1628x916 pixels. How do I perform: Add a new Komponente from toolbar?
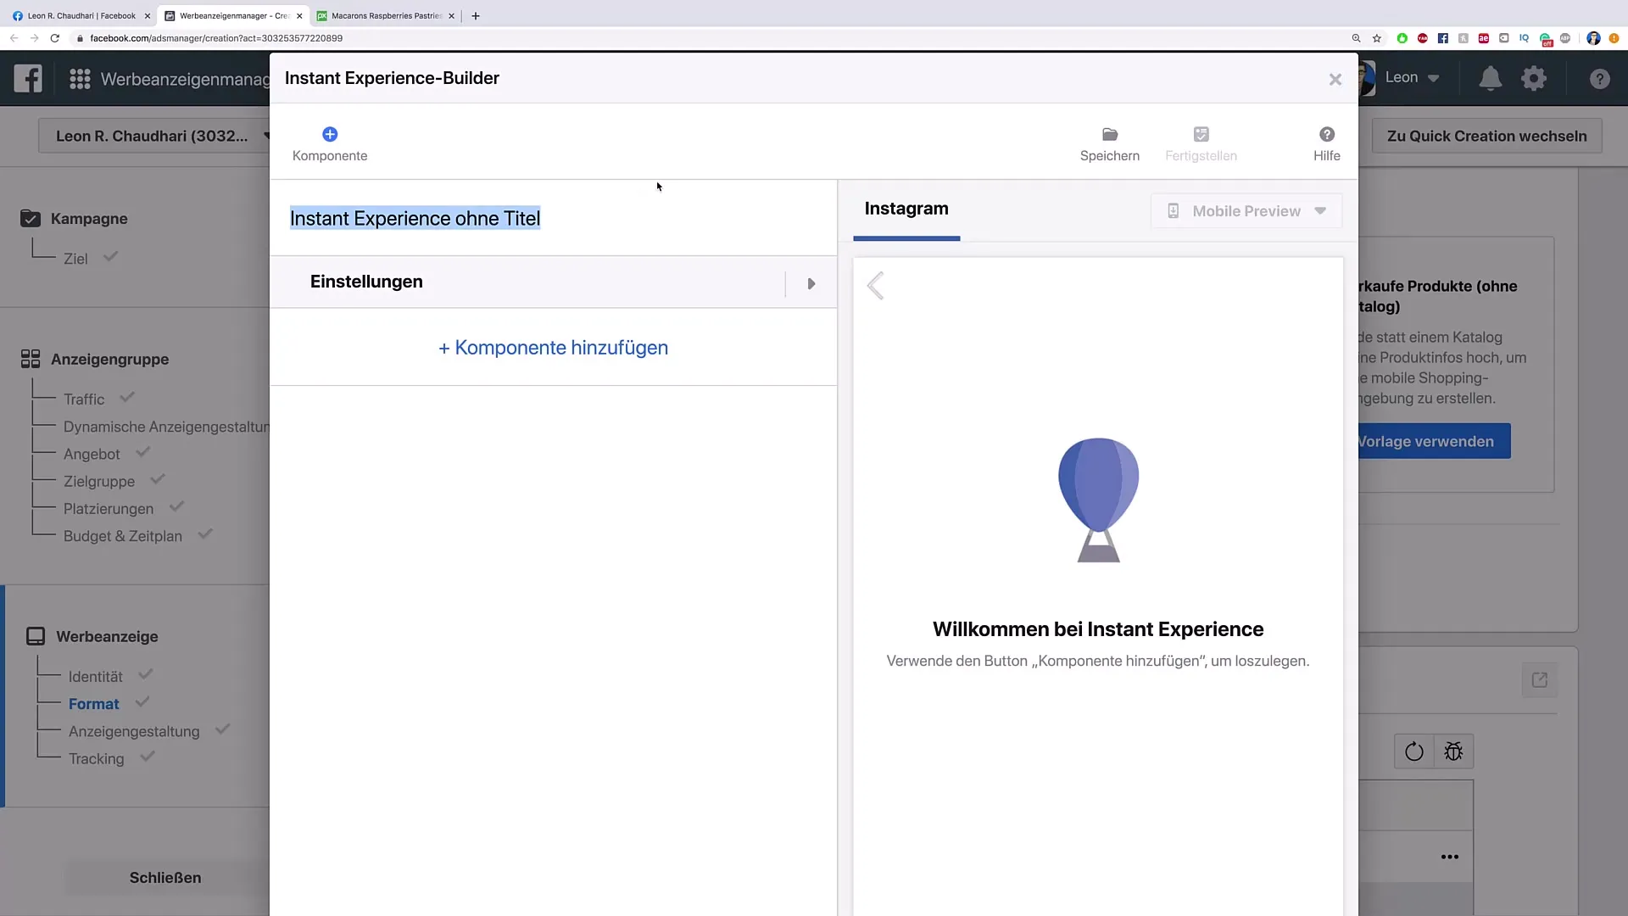330,143
